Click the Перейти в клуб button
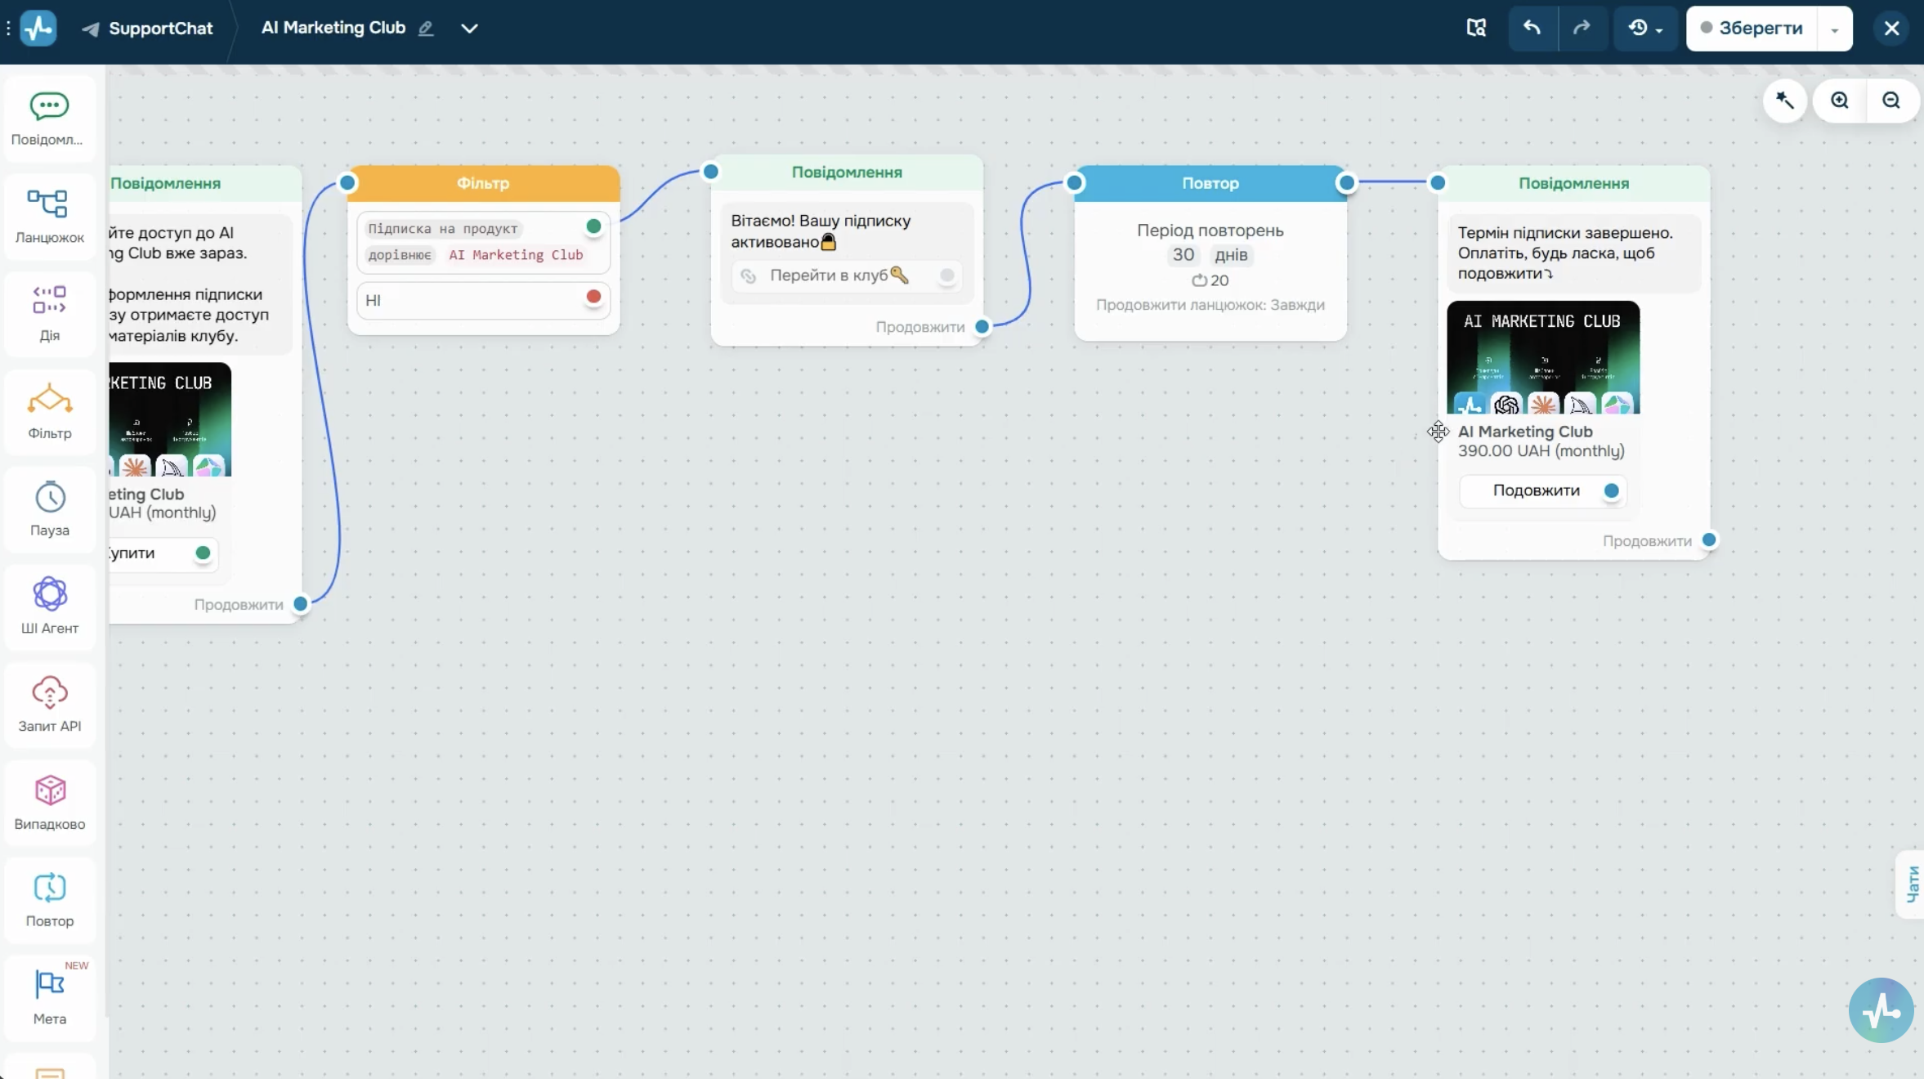This screenshot has width=1924, height=1079. click(847, 275)
